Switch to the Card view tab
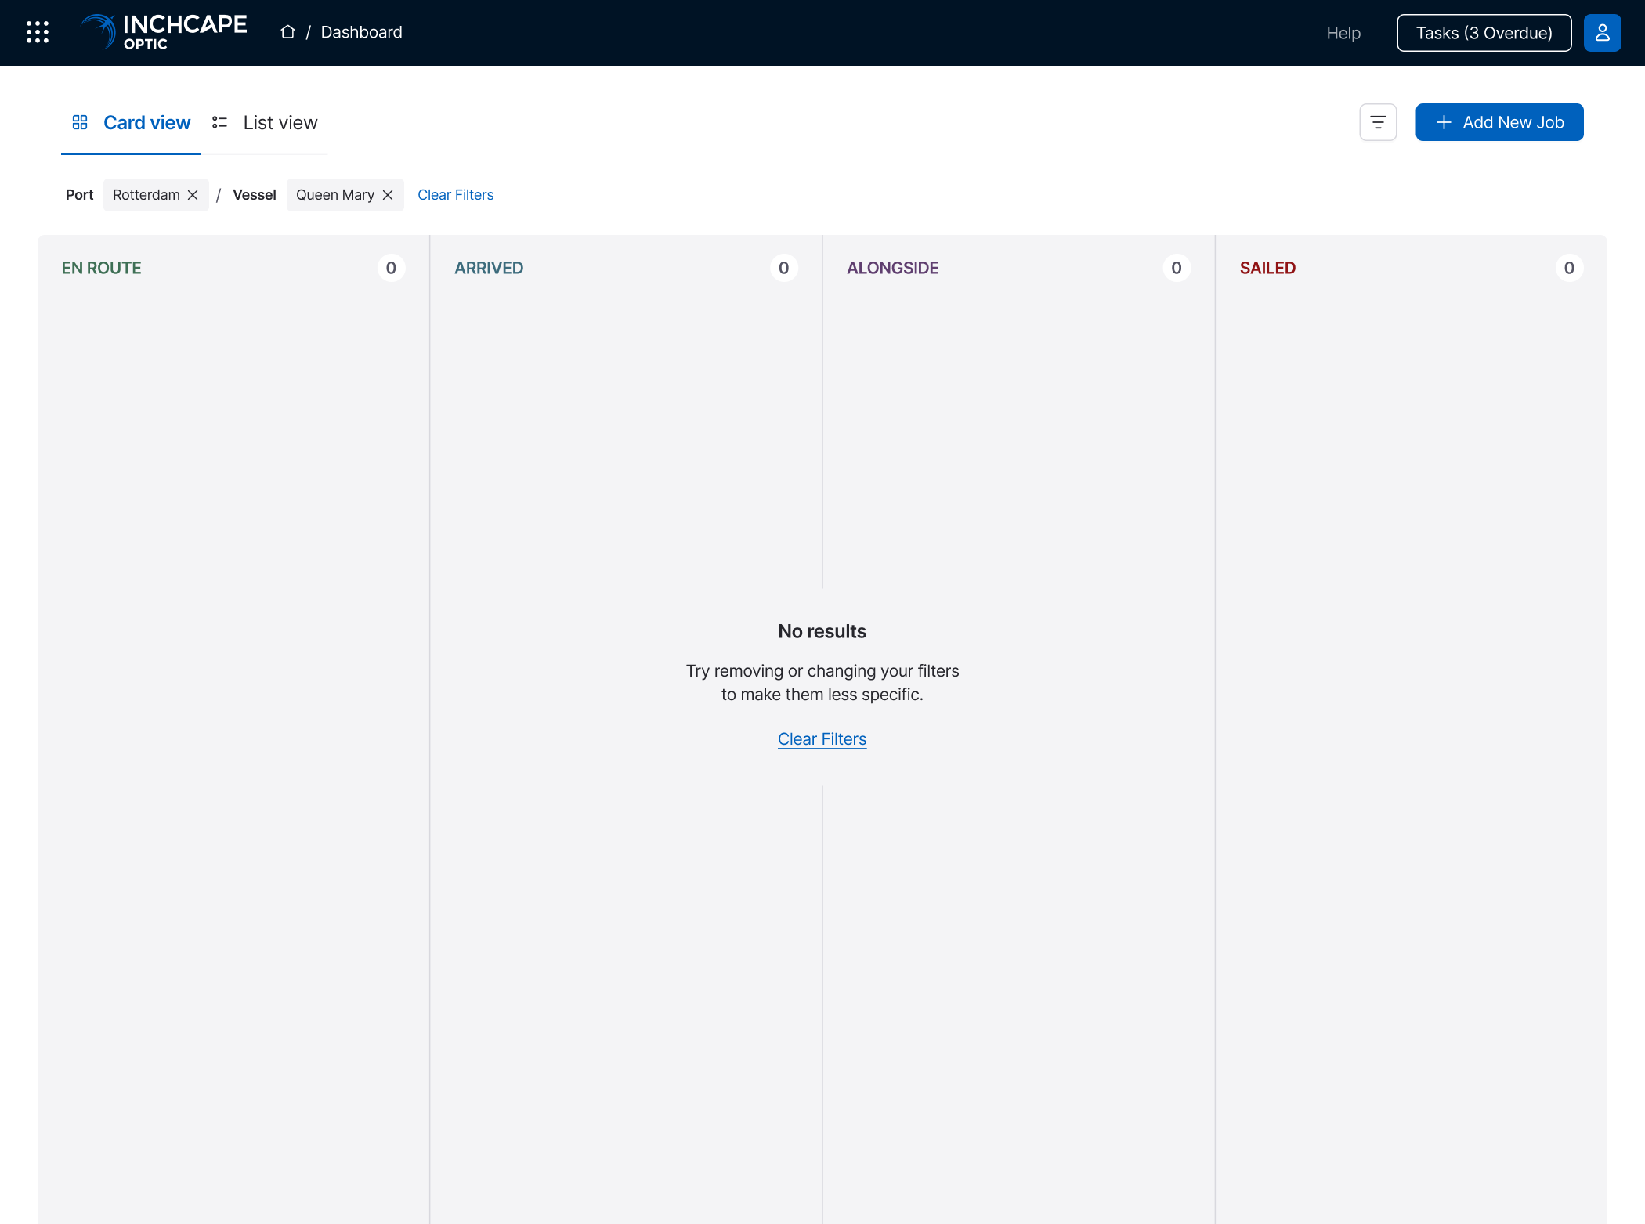The image size is (1645, 1224). [131, 123]
